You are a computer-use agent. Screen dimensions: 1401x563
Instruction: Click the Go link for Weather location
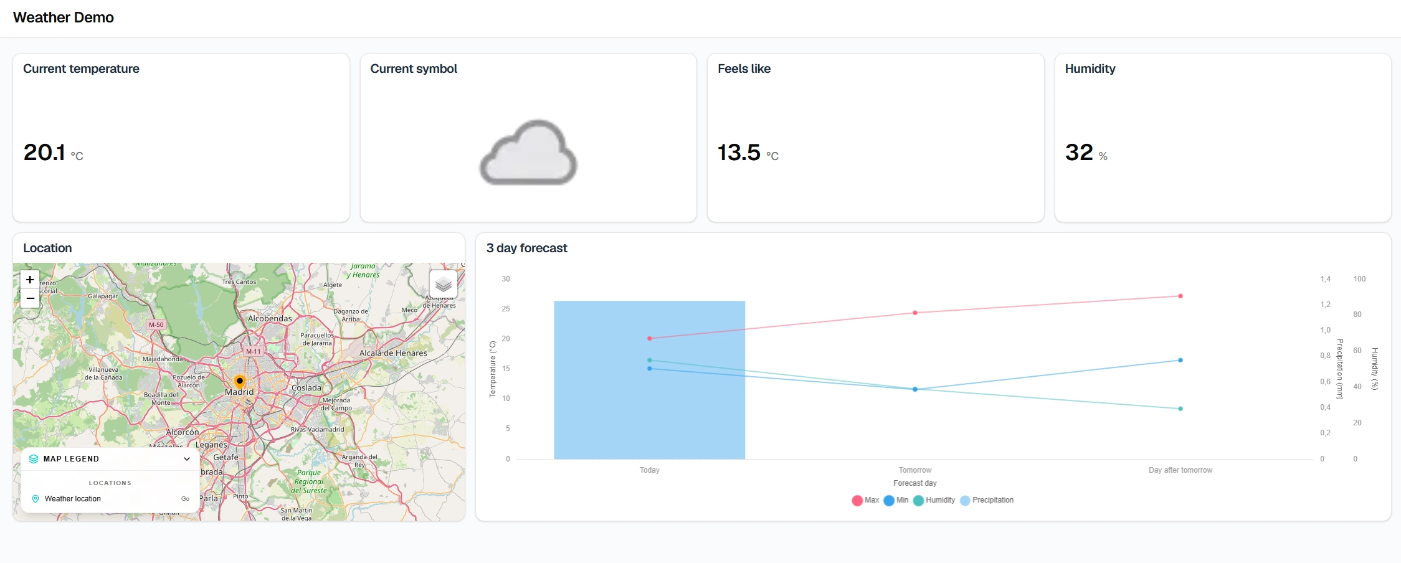[x=185, y=499]
